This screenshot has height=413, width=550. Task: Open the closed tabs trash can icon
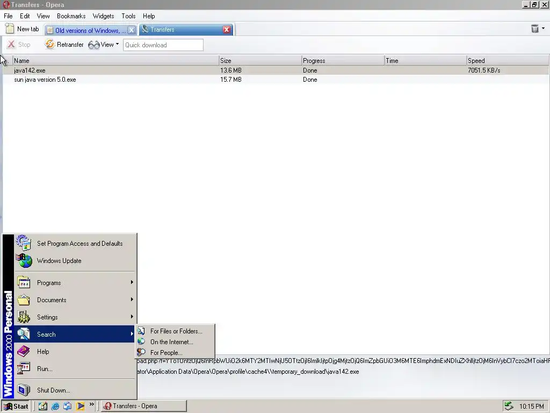click(534, 29)
